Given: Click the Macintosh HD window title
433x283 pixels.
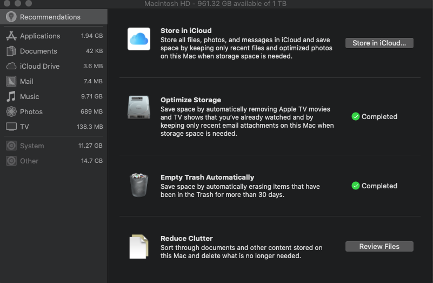Looking at the screenshot, I should click(216, 4).
